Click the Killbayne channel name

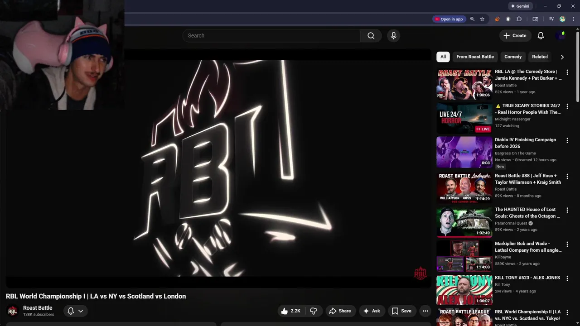503,257
